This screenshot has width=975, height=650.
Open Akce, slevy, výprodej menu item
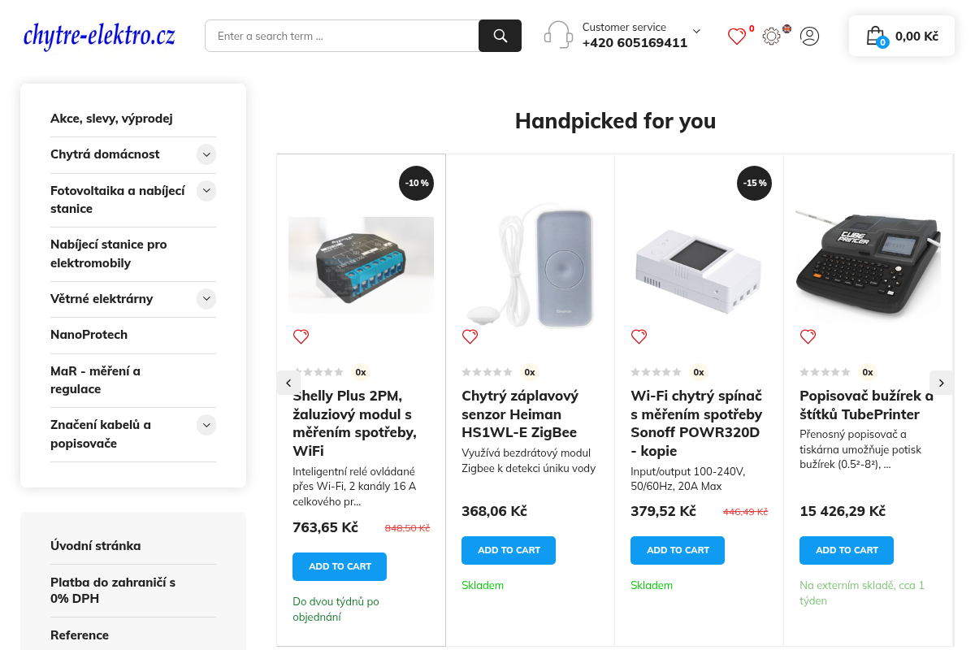(x=111, y=119)
